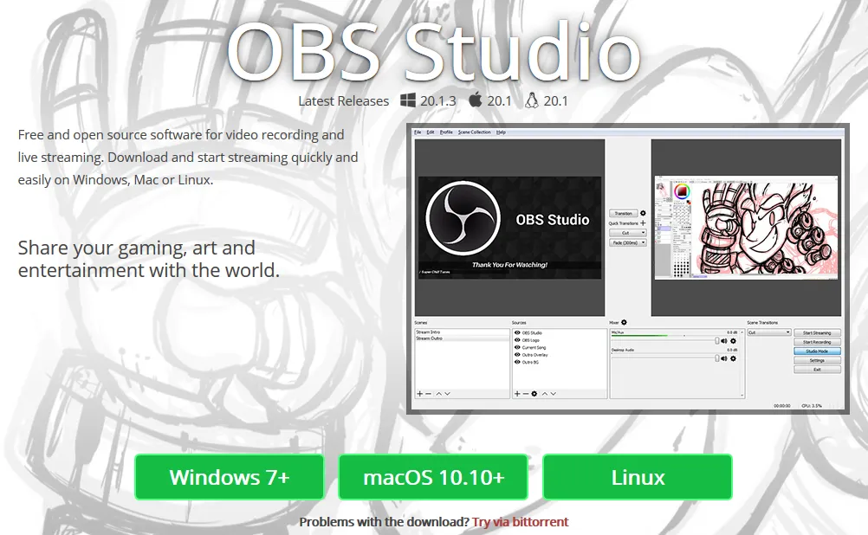Open the Cut quick transition dropdown

pos(628,233)
